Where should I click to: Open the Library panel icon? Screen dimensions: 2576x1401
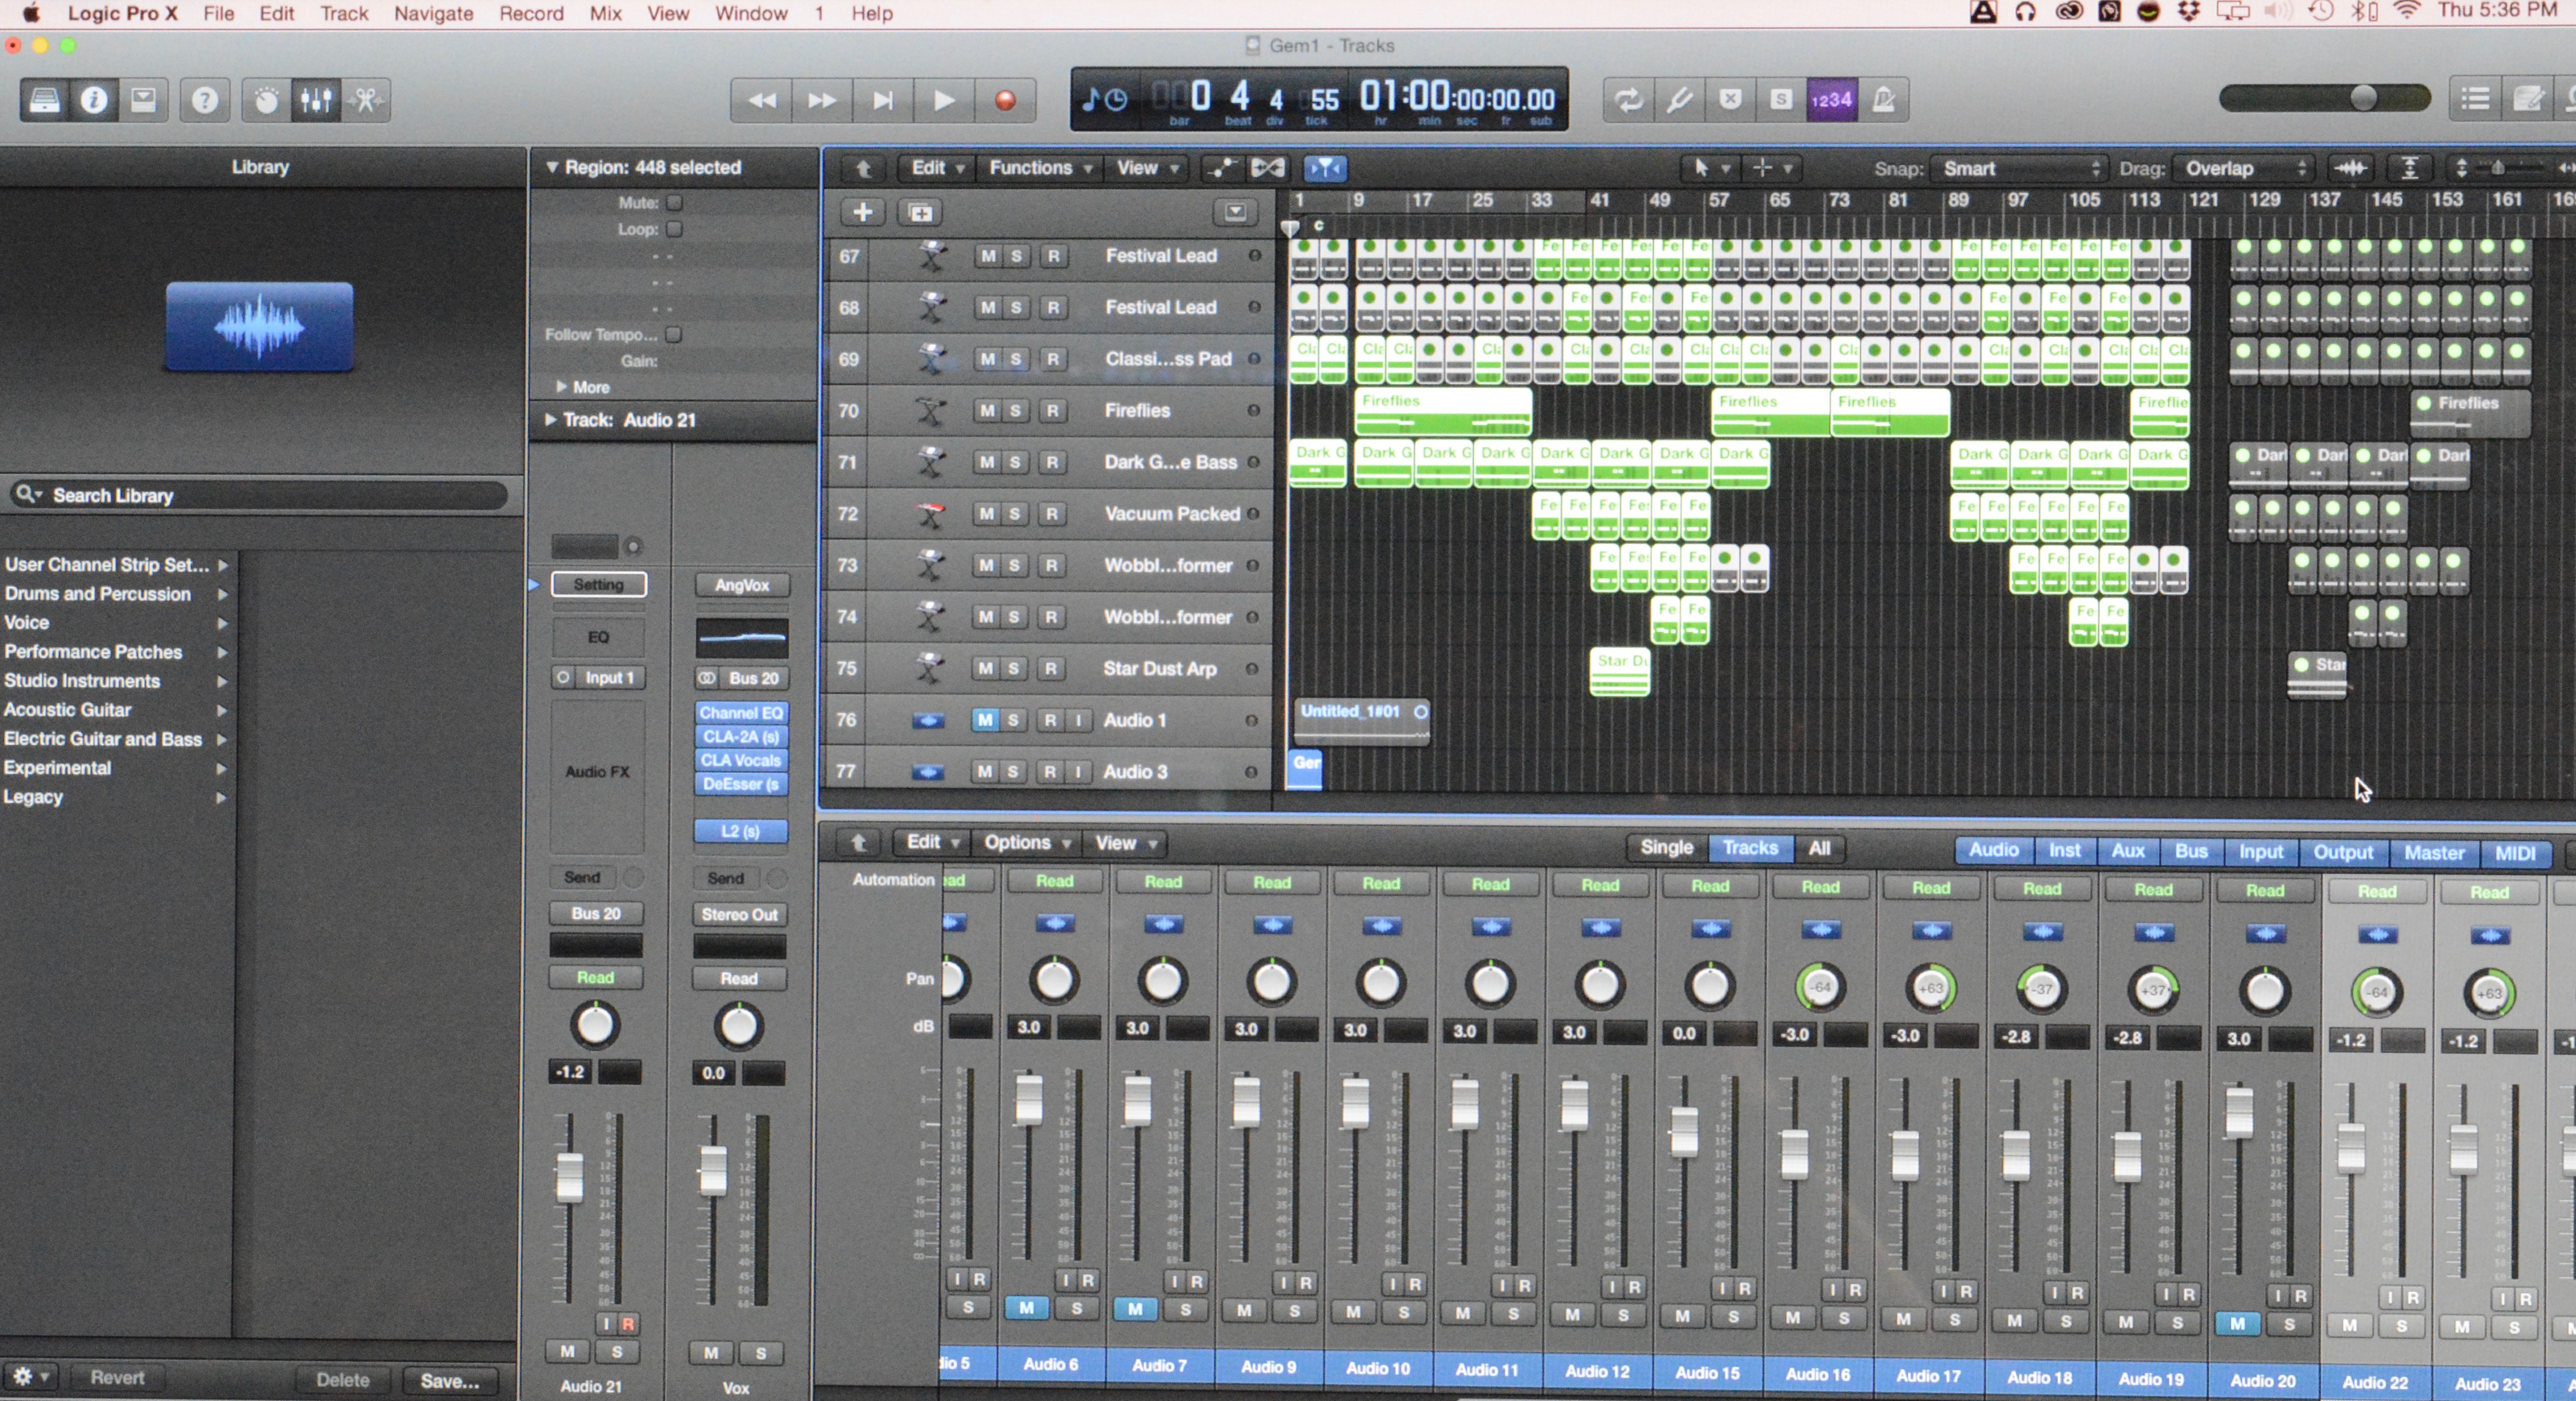coord(44,100)
